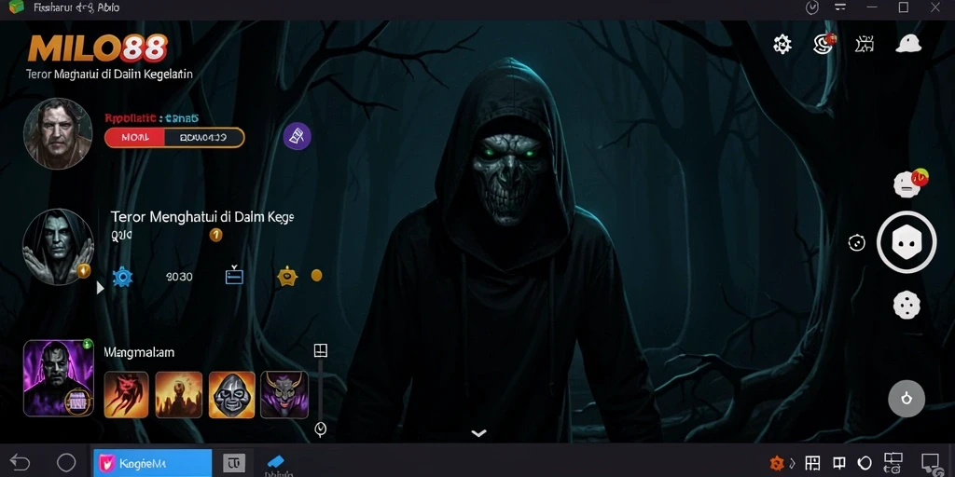Click the small round target icon
The height and width of the screenshot is (477, 955).
(856, 243)
